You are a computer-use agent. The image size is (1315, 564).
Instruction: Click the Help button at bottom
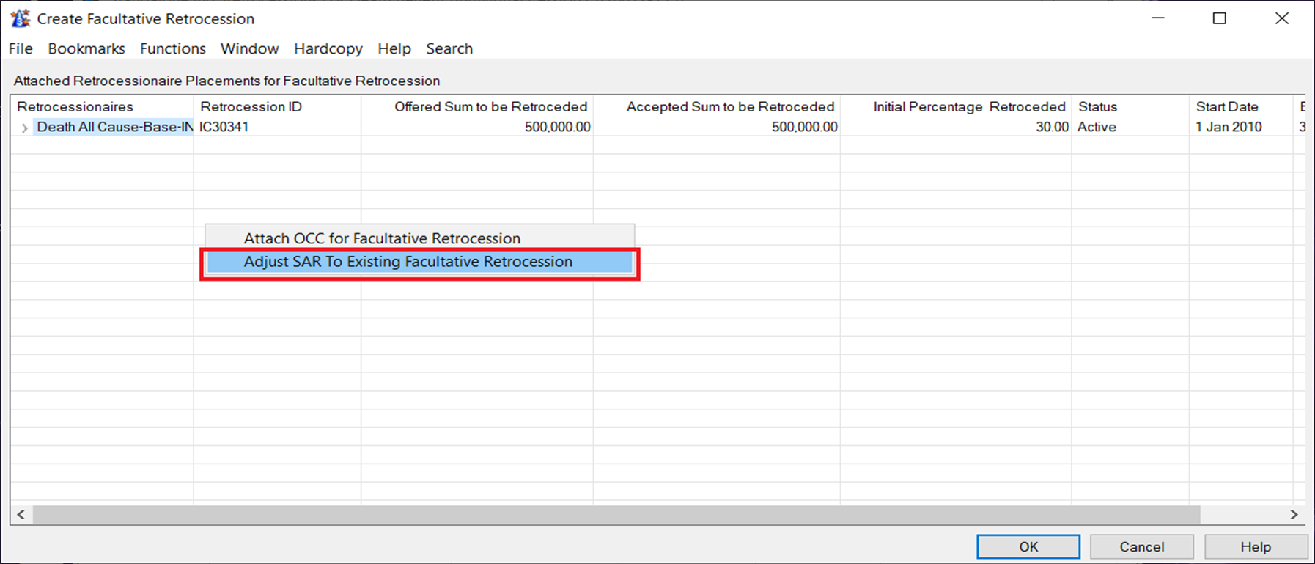coord(1255,547)
